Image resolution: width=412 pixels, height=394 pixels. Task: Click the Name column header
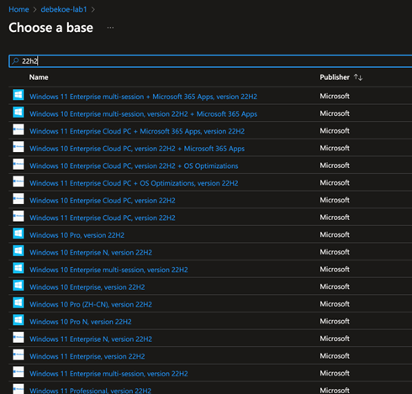pos(39,77)
